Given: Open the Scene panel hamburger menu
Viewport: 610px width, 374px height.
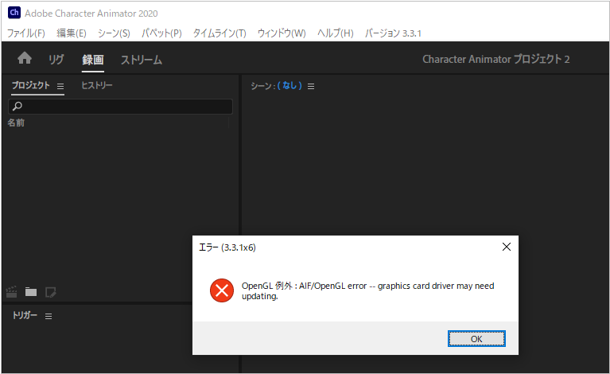Looking at the screenshot, I should (311, 87).
